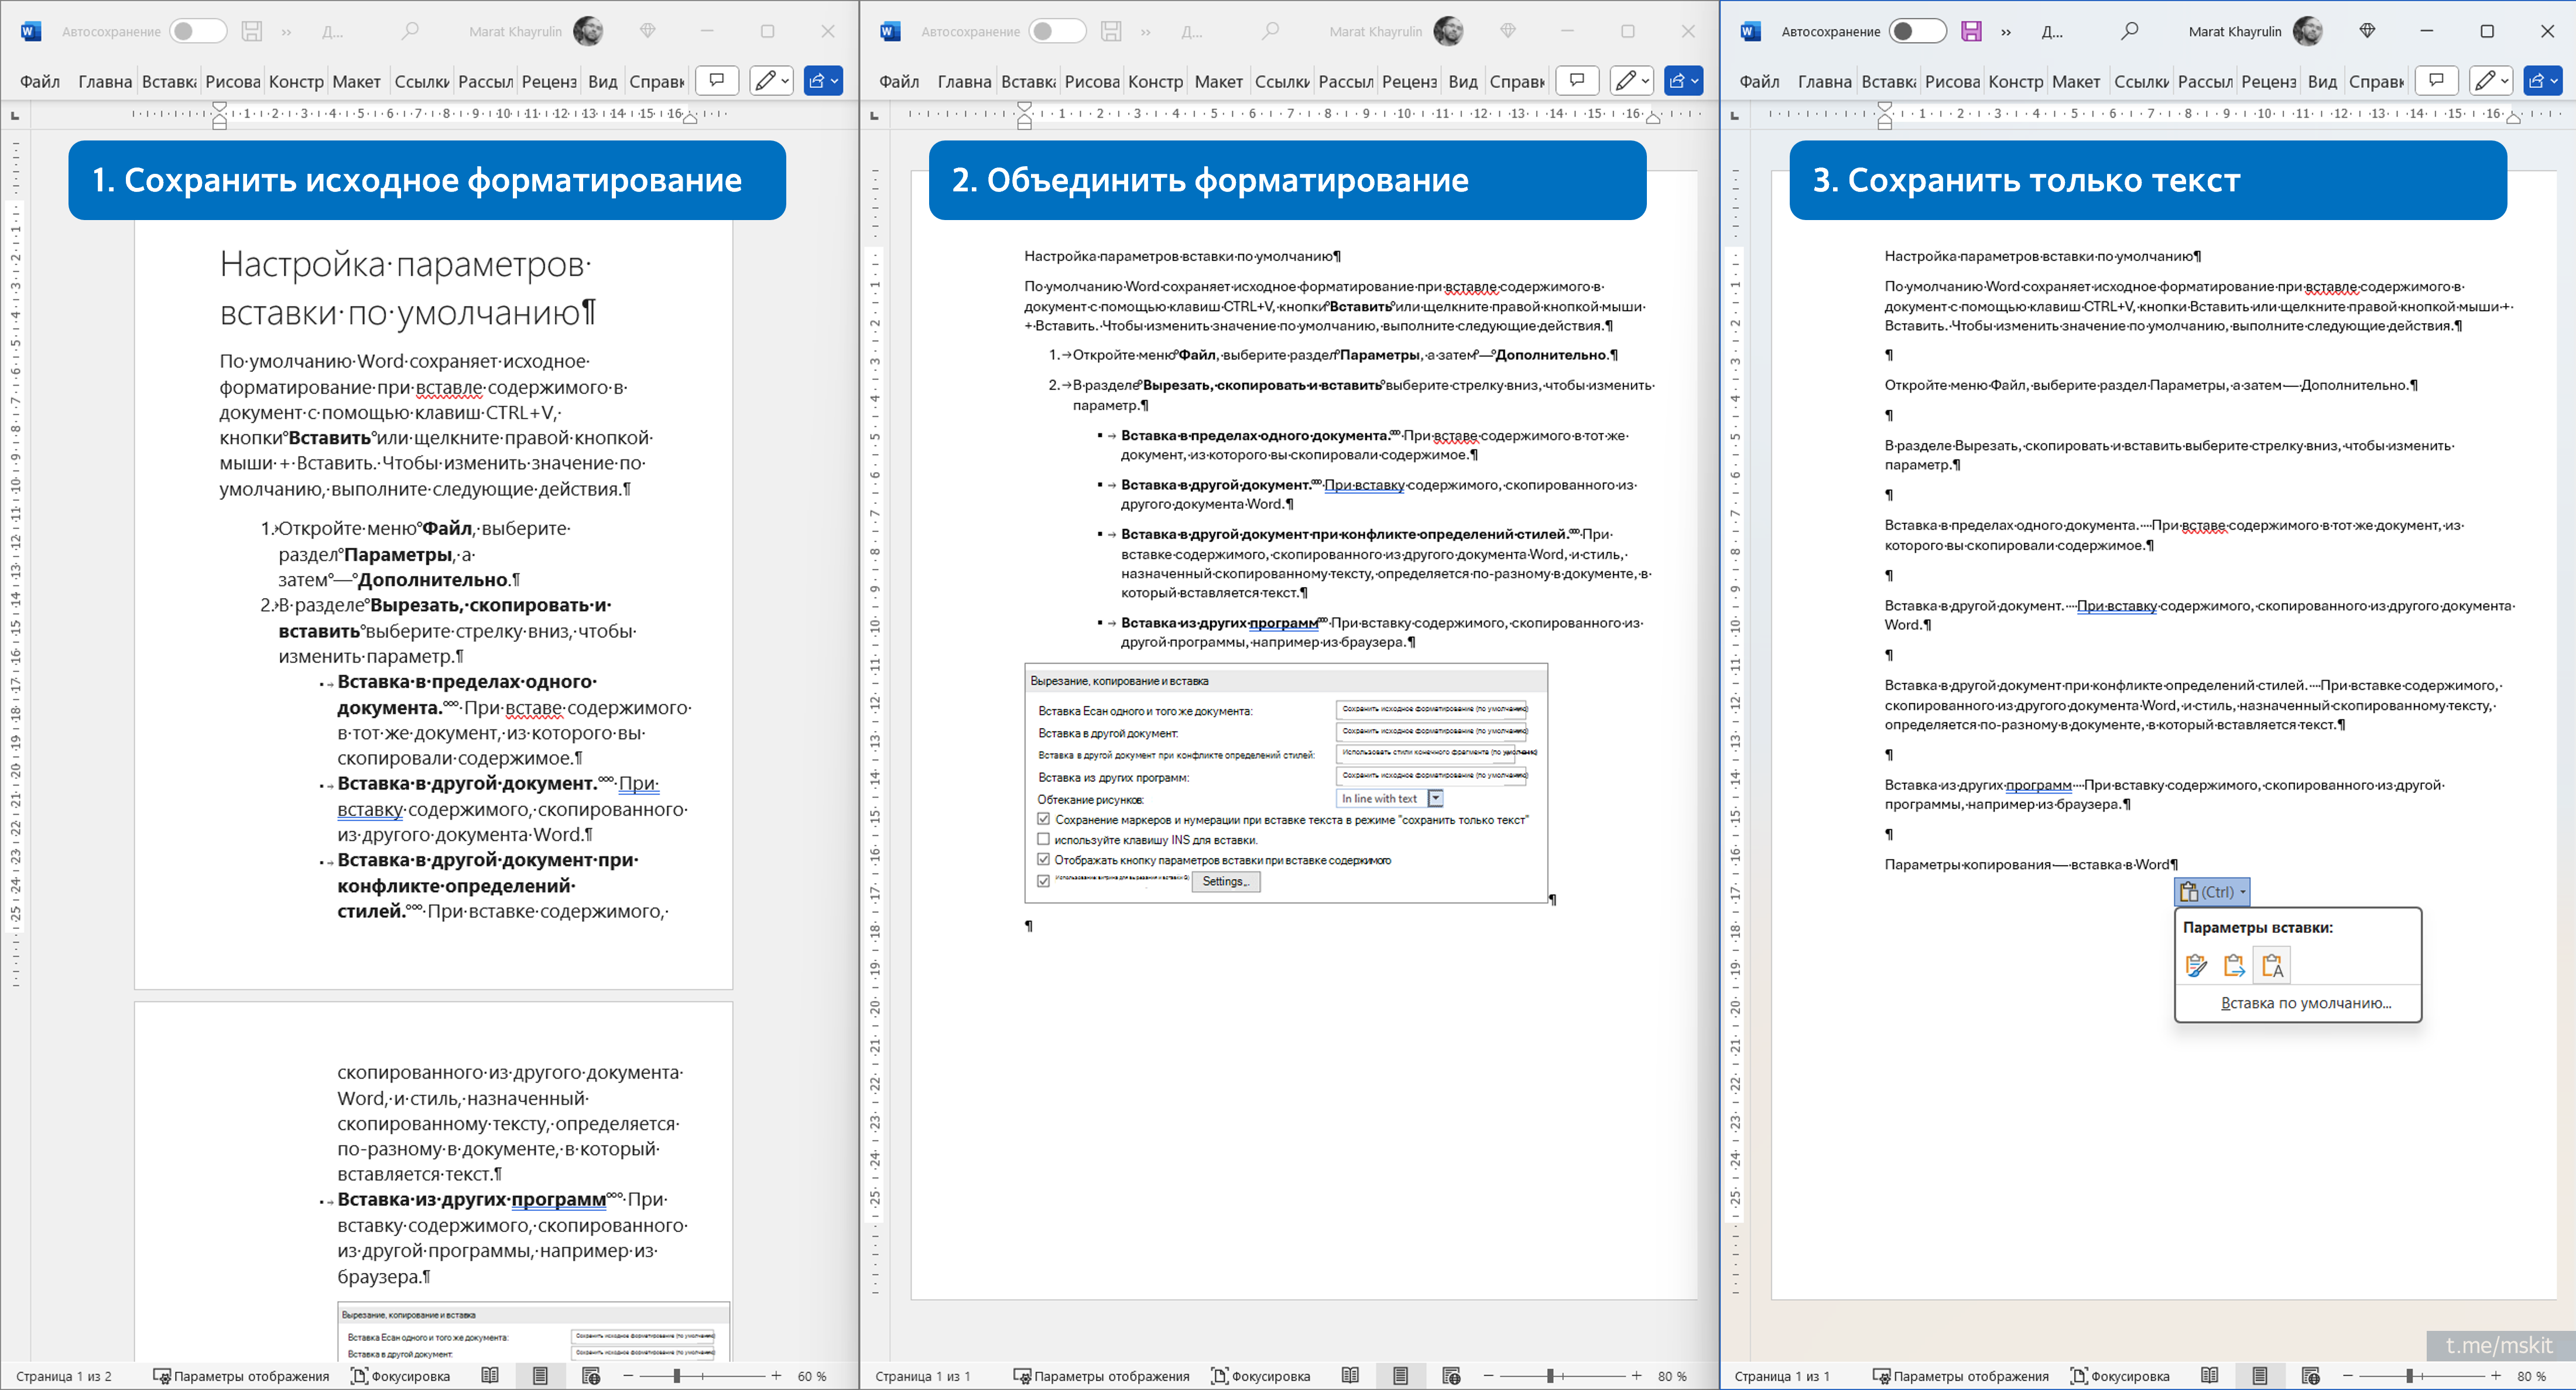
Task: Open comments icon in middle window ribbon
Action: point(1577,80)
